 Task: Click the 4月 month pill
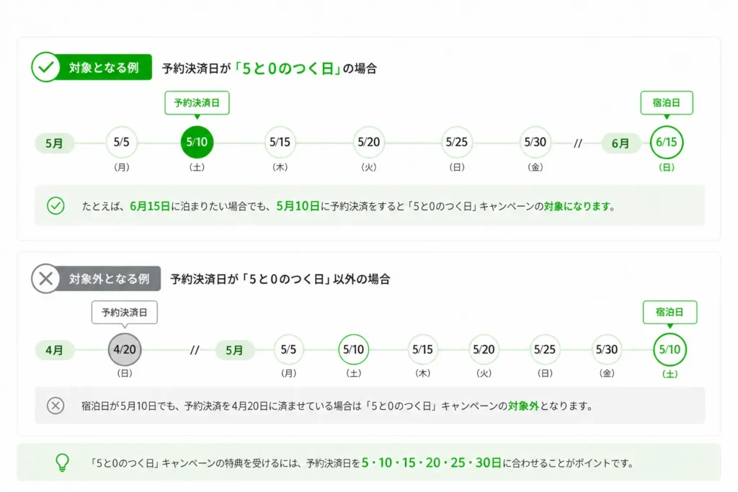[x=54, y=351]
